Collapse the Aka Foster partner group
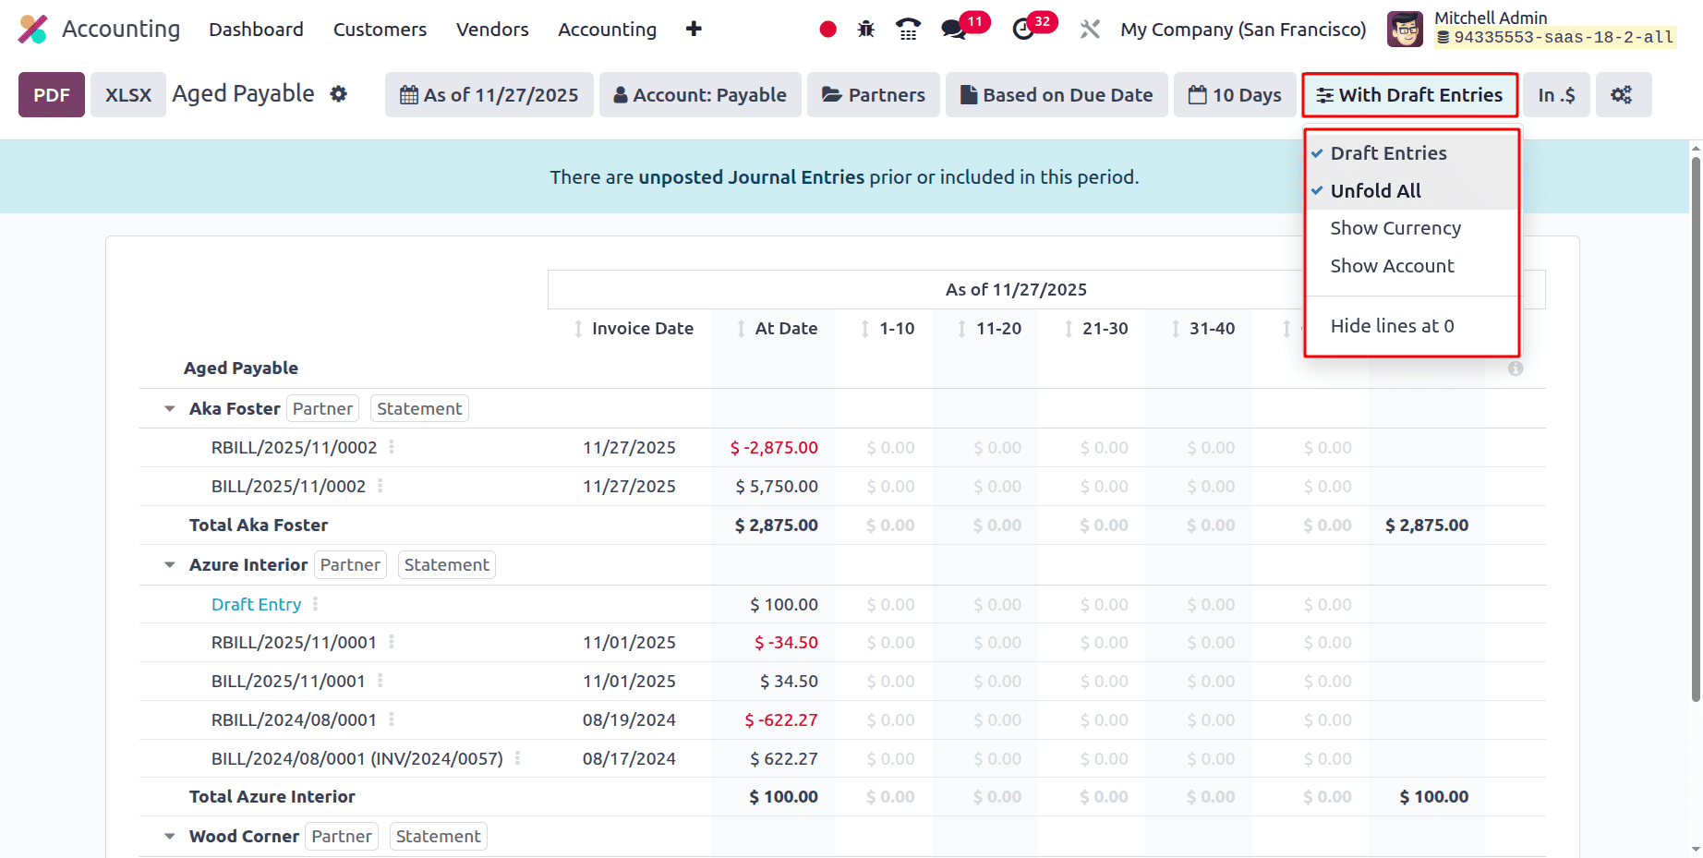This screenshot has height=858, width=1703. pyautogui.click(x=170, y=409)
